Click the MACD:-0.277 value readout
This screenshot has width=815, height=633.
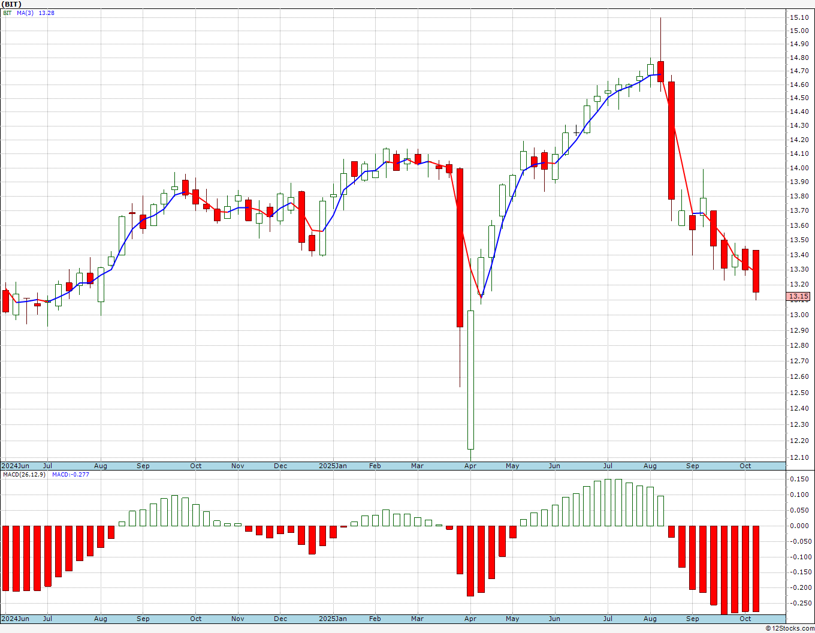pyautogui.click(x=71, y=474)
